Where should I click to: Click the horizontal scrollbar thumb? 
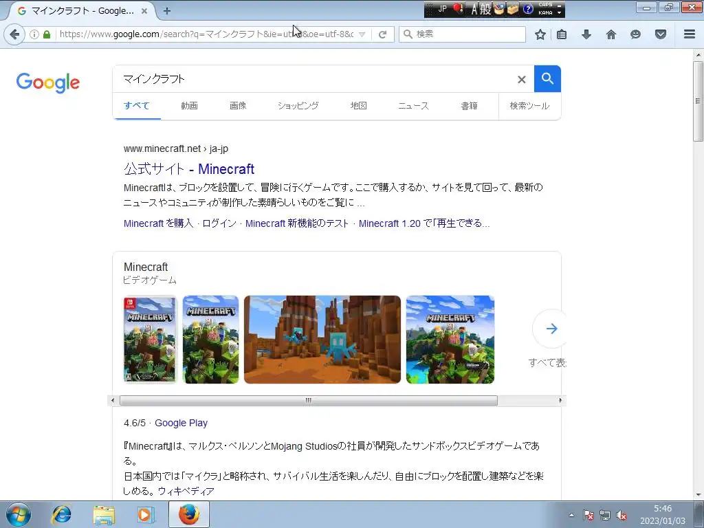[x=309, y=401]
